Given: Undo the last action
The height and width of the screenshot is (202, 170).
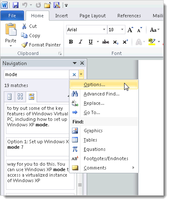Looking at the screenshot, I should click(x=25, y=5).
